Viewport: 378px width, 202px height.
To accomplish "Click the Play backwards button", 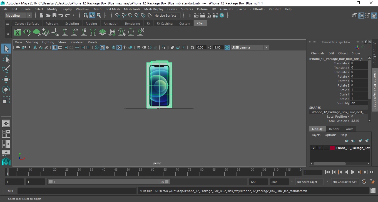I will (347, 172).
